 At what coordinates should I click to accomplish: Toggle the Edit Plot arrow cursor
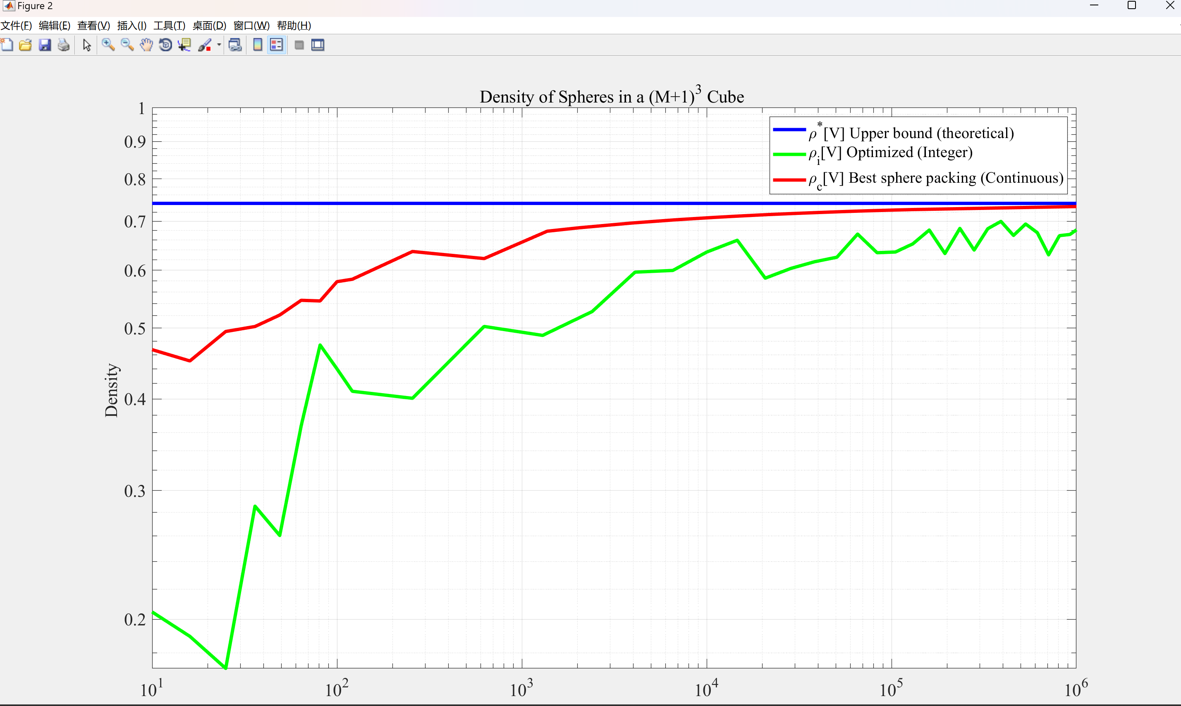click(86, 45)
